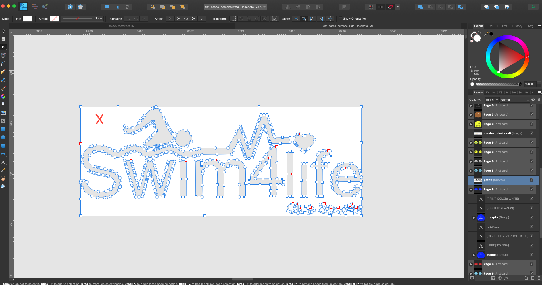The image size is (542, 285).
Task: Select the Rectangle tool
Action: [x=3, y=129]
